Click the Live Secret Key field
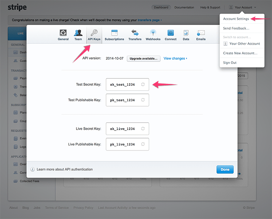Image resolution: width=272 pixels, height=219 pixels. pos(127,129)
